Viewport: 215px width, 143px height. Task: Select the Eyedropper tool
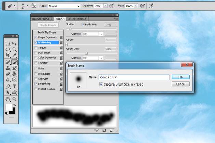click(x=14, y=55)
